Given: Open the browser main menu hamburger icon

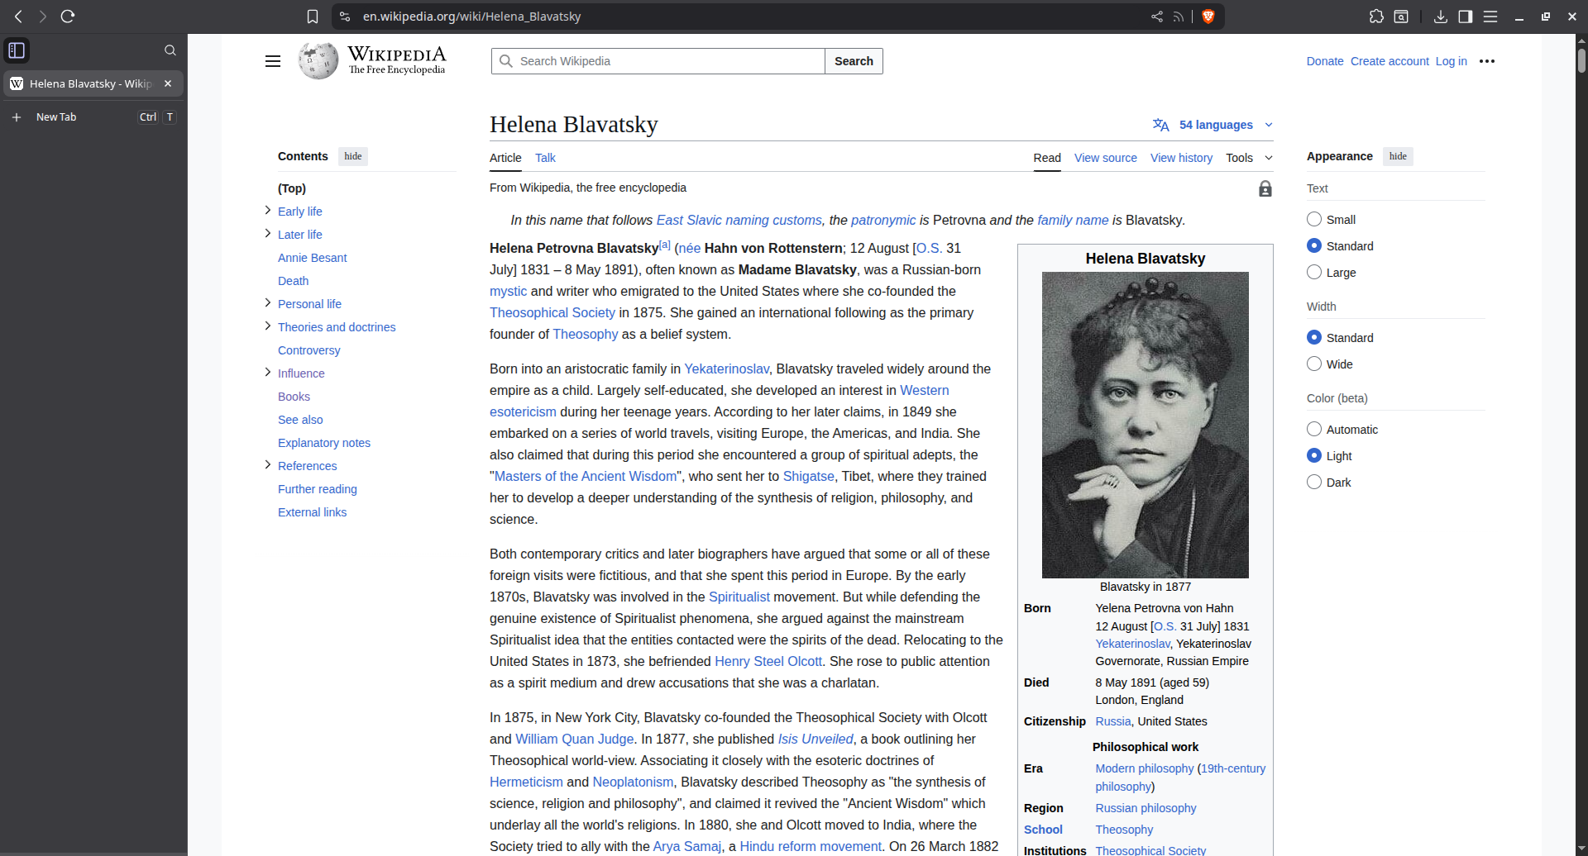Looking at the screenshot, I should [x=1490, y=17].
